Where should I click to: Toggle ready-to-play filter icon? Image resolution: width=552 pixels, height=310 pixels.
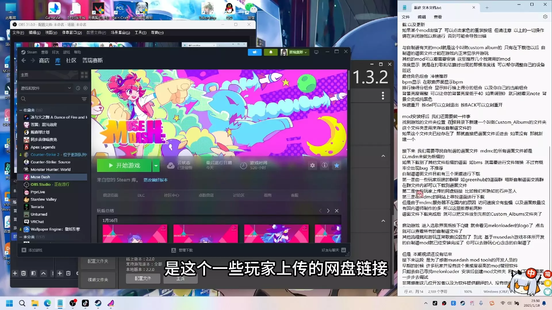(x=85, y=88)
